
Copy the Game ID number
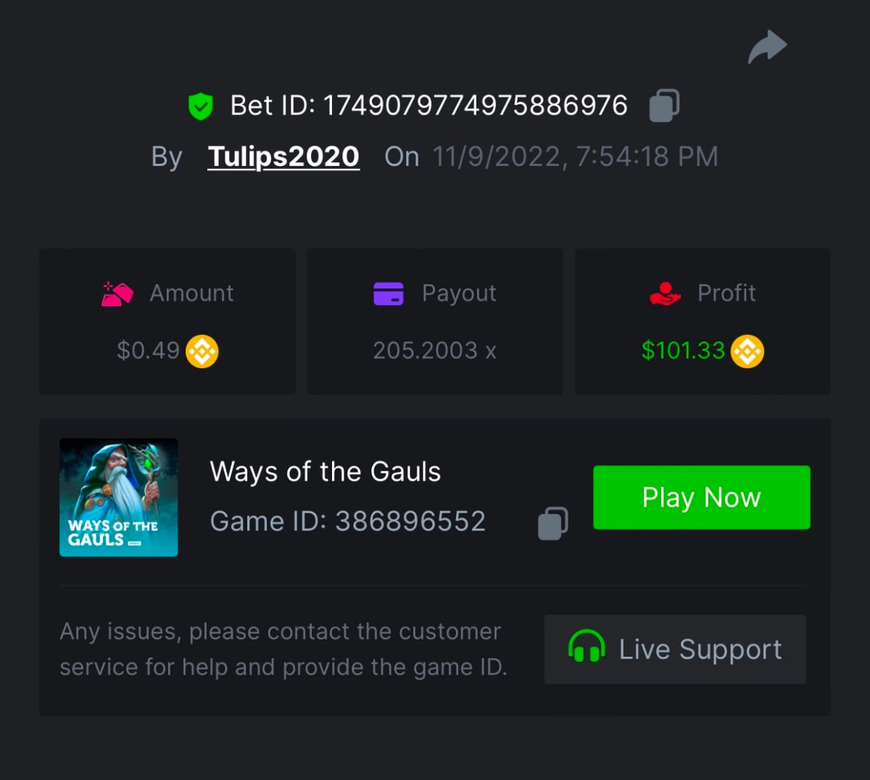point(552,523)
